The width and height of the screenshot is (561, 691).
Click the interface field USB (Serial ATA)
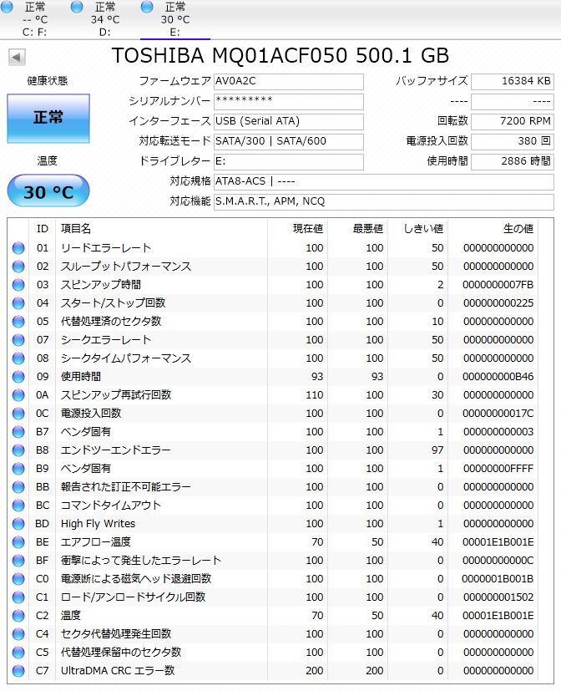(x=289, y=122)
